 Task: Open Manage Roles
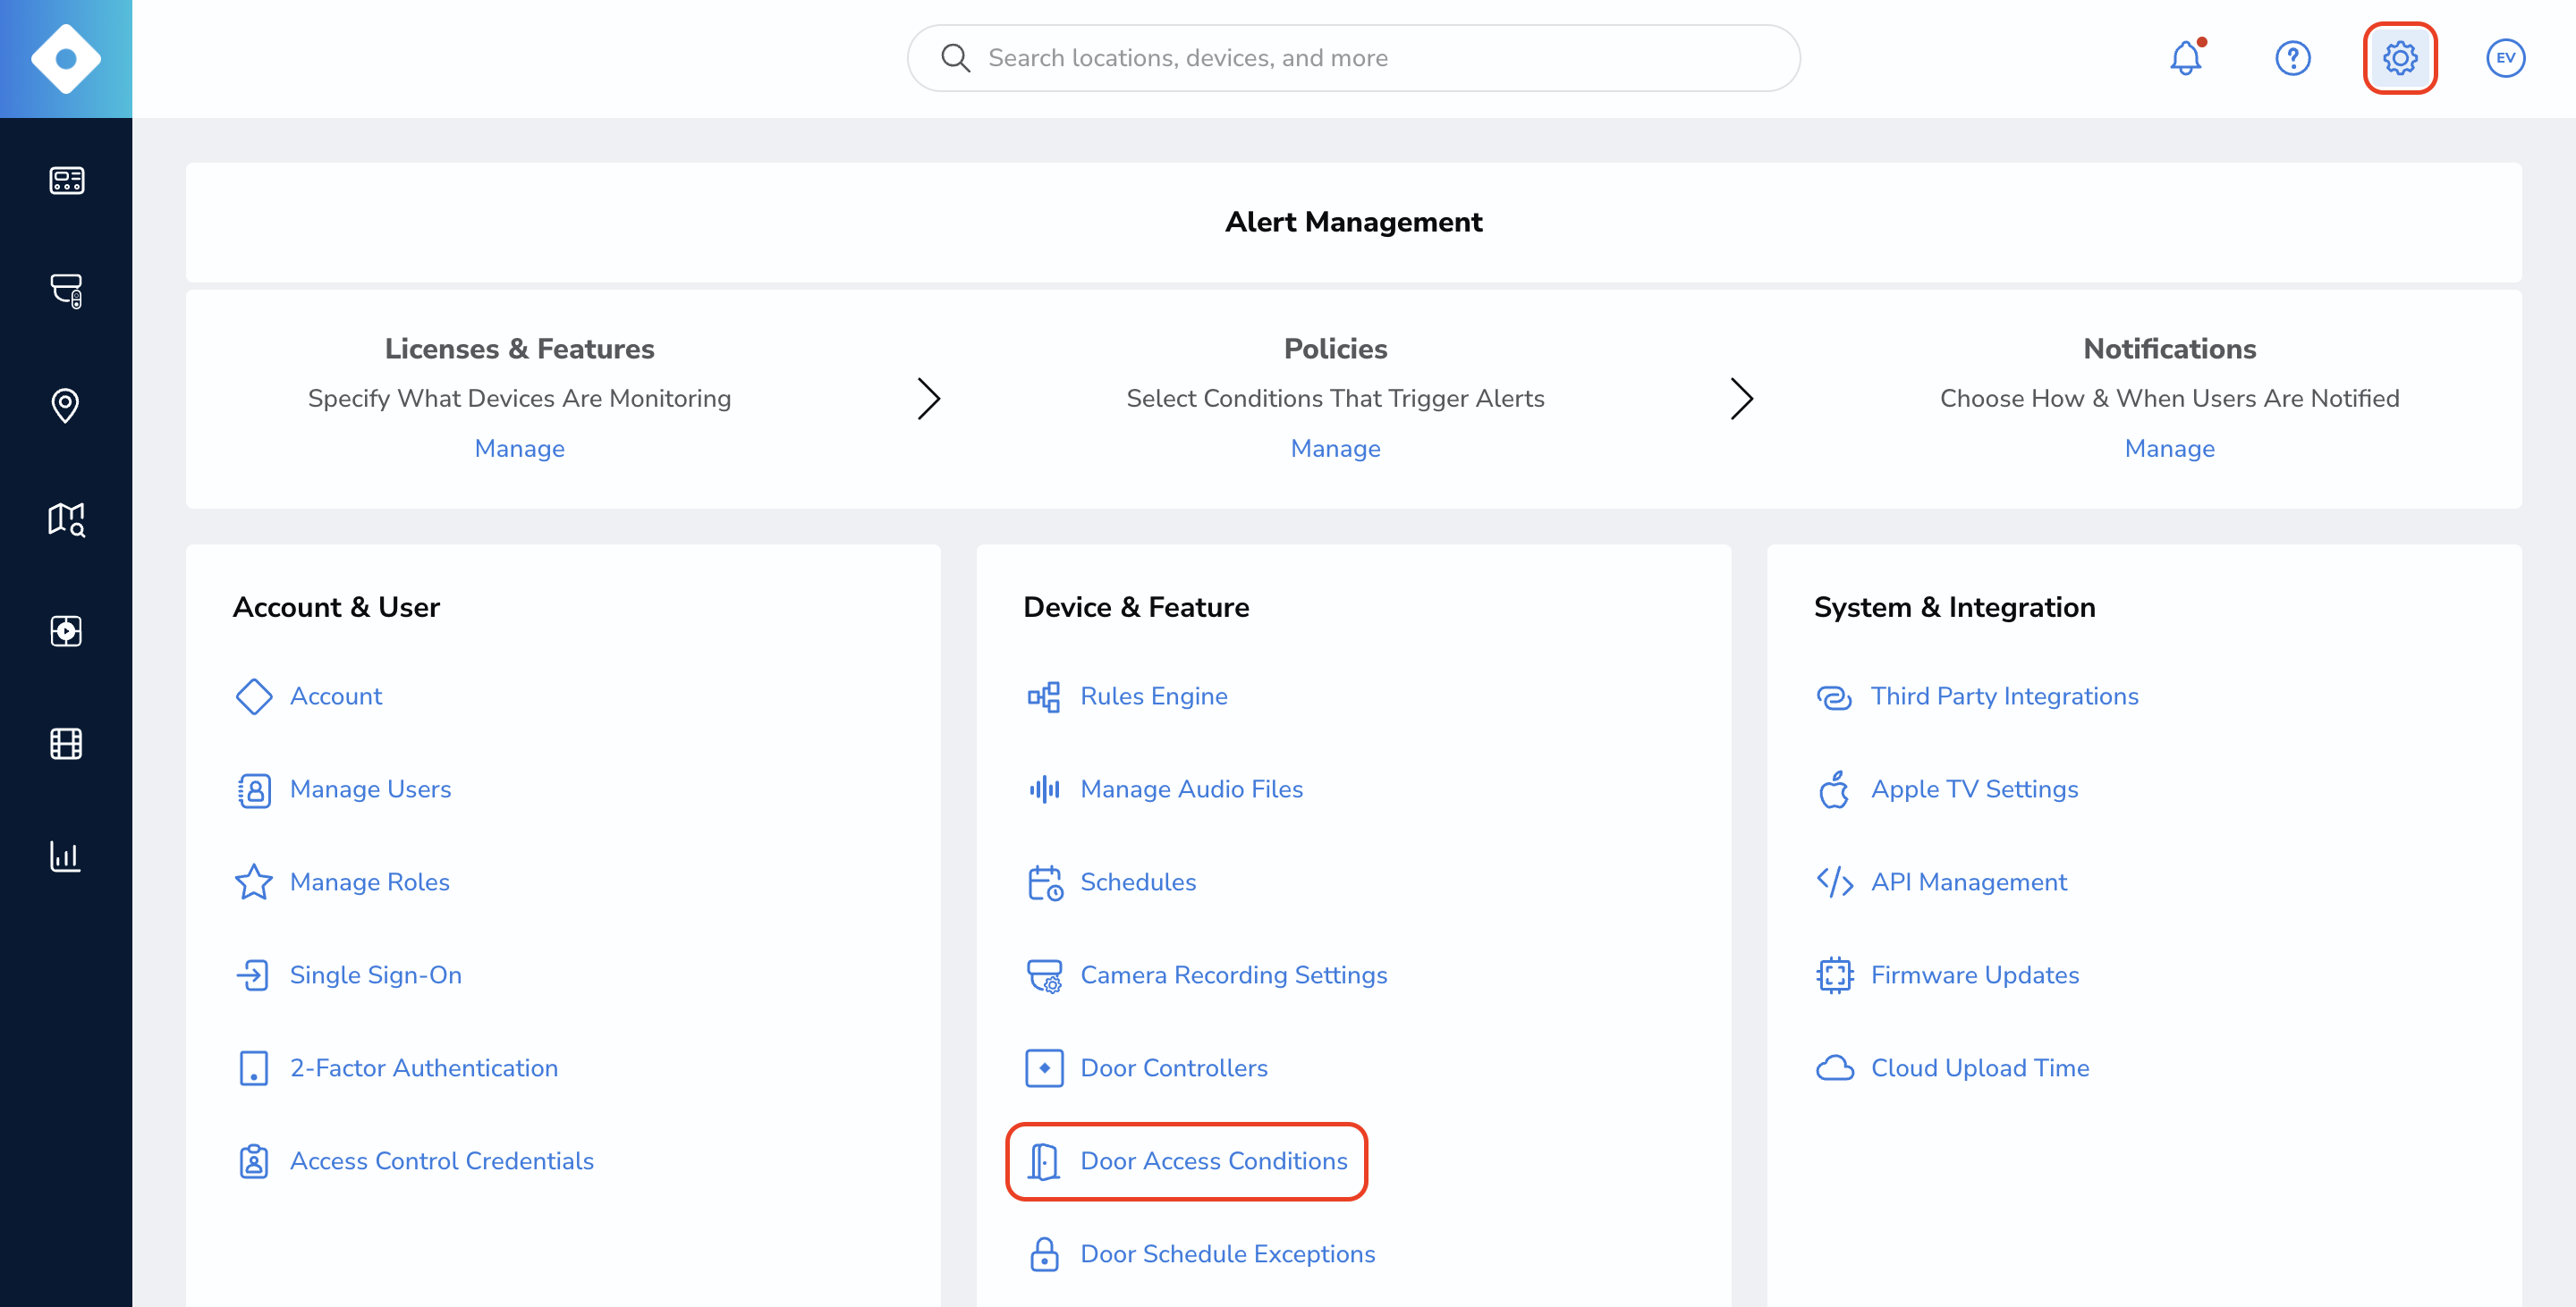[x=369, y=882]
